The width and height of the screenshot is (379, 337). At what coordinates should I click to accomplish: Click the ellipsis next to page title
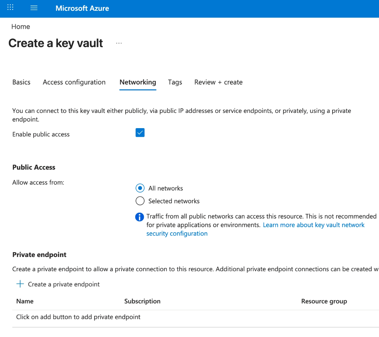pyautogui.click(x=119, y=43)
